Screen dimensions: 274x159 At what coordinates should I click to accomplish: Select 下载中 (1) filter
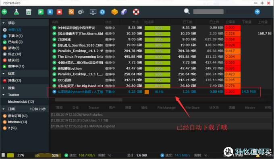[x=15, y=36]
